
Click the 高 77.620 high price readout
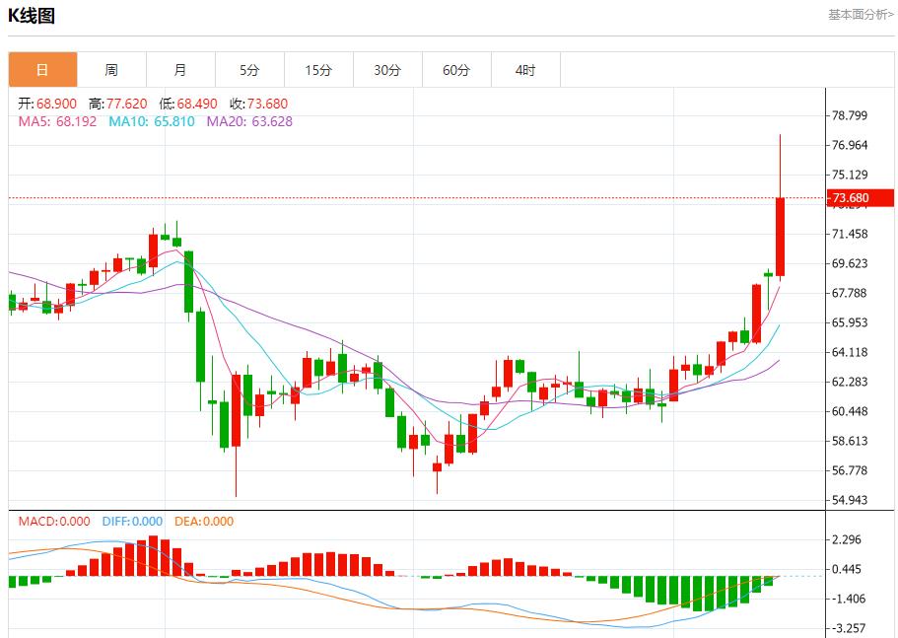tap(117, 104)
